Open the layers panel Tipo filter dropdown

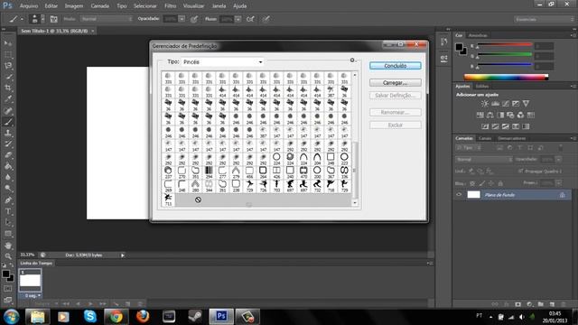[468, 148]
